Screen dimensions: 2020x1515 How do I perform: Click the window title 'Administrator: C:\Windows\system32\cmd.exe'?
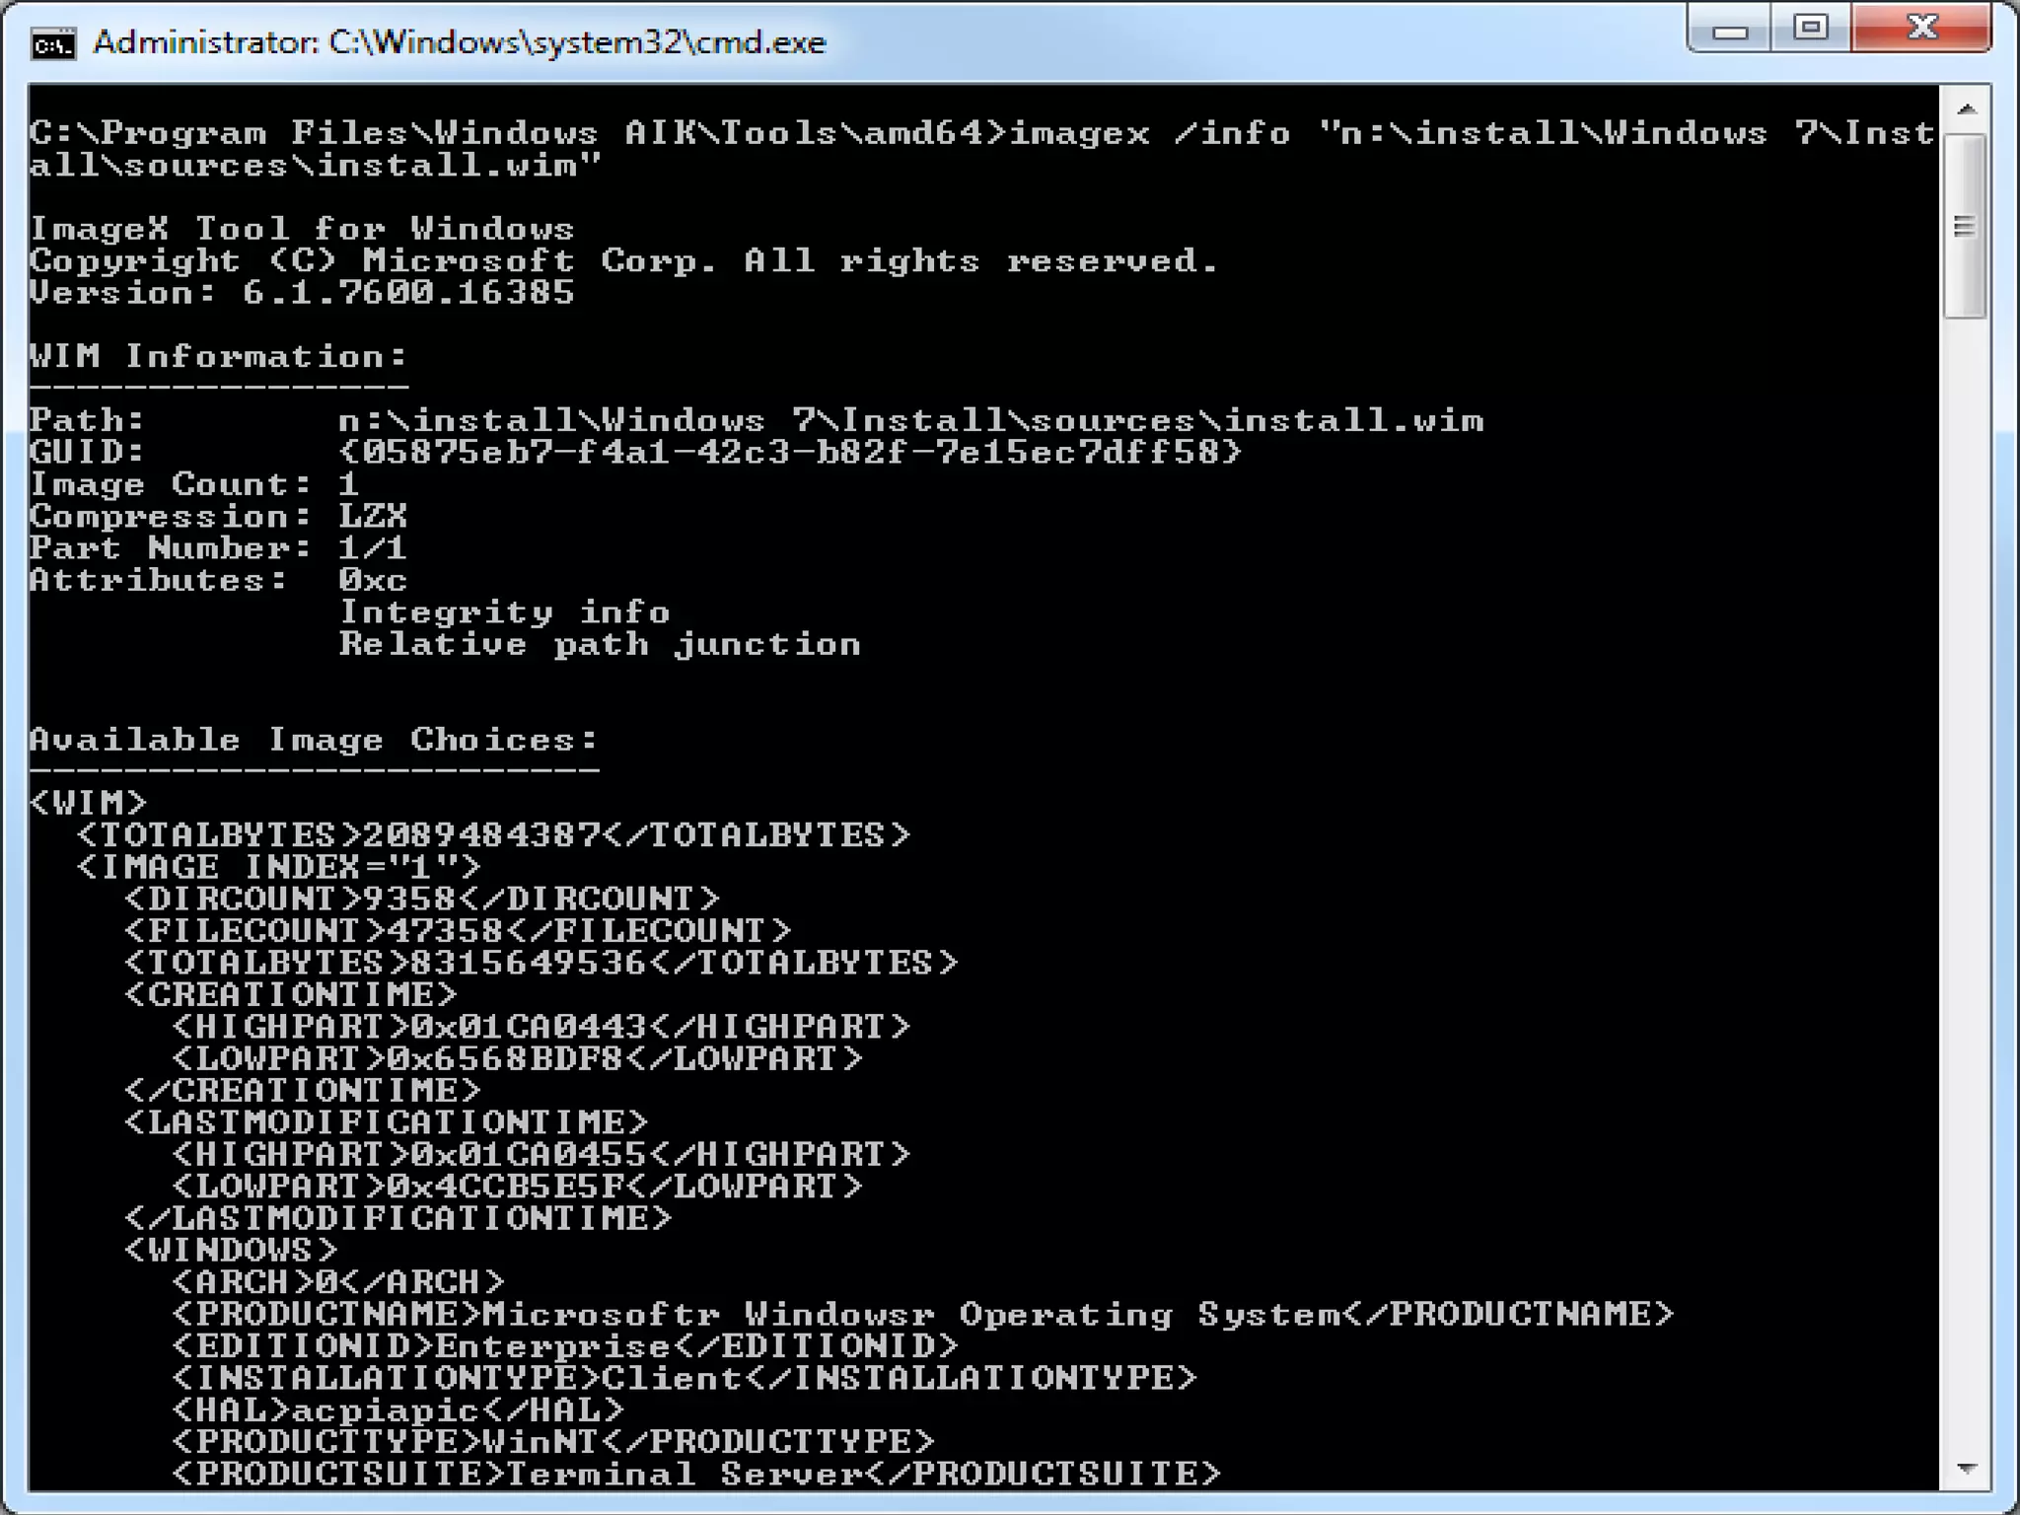coord(459,42)
